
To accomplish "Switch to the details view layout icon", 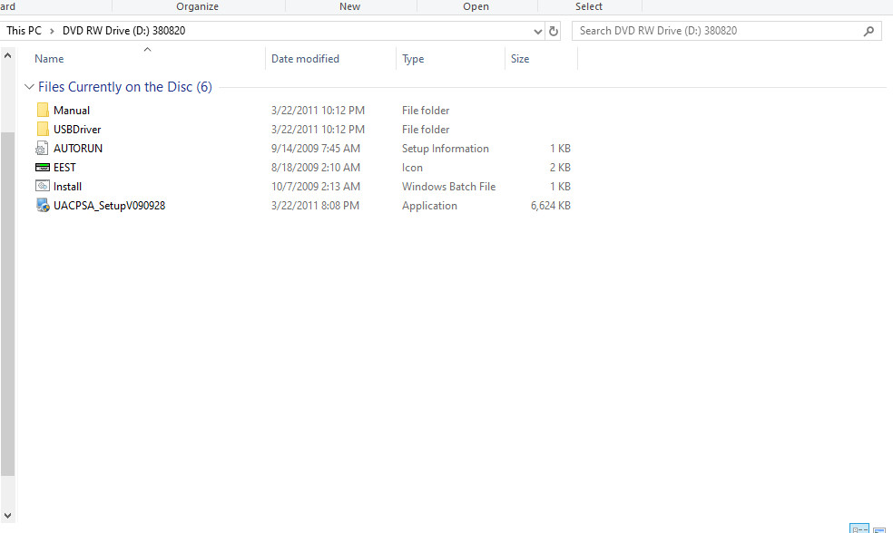I will pos(859,528).
